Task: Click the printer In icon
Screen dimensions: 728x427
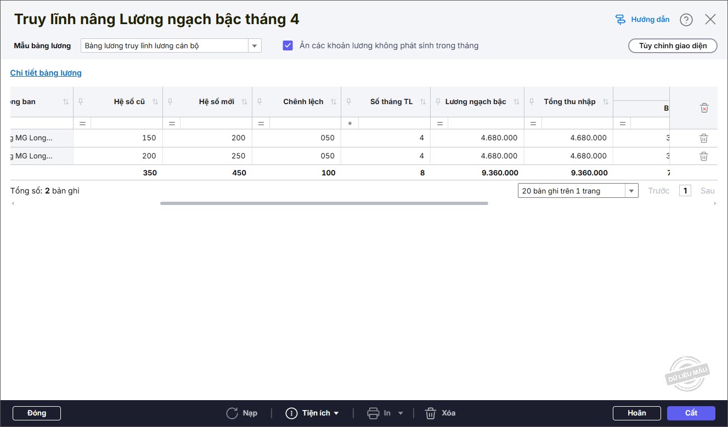Action: [x=374, y=413]
